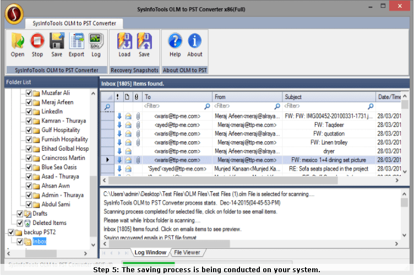Click the Drafts folder icon
Screen dimensions: 414x276
click(28, 213)
